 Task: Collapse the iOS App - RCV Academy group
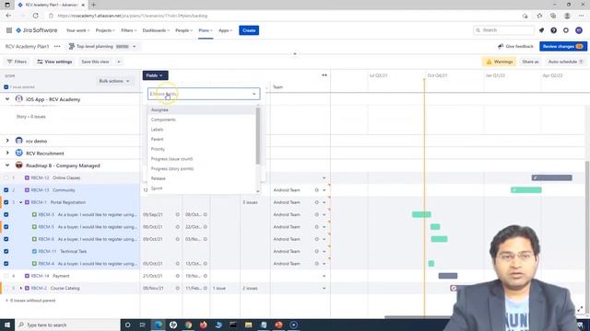click(7, 99)
